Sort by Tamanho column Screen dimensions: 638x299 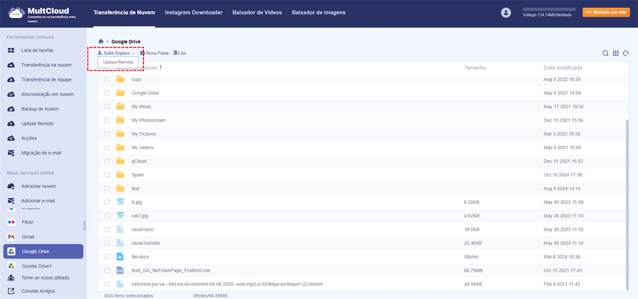(x=475, y=68)
